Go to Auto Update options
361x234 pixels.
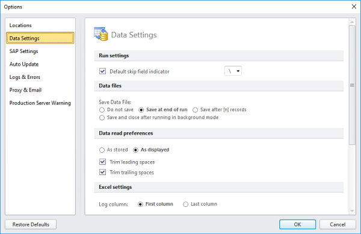tap(23, 64)
